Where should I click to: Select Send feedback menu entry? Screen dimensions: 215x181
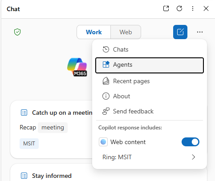coord(150,111)
